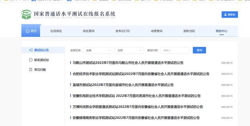Click the 查询内容 label
This screenshot has width=250, height=126.
(153, 50)
